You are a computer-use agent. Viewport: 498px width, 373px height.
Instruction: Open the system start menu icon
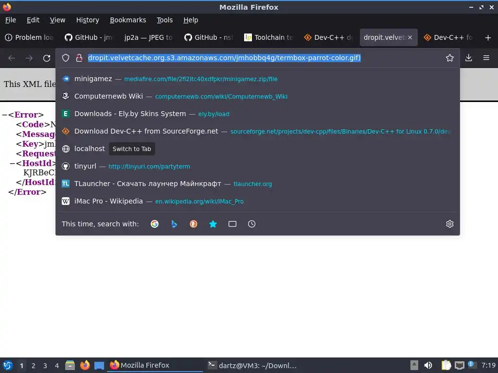[8, 365]
